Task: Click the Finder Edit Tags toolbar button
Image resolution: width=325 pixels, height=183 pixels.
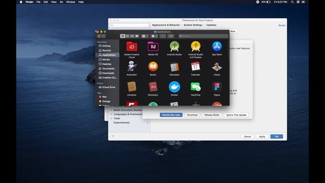Action: [171, 36]
